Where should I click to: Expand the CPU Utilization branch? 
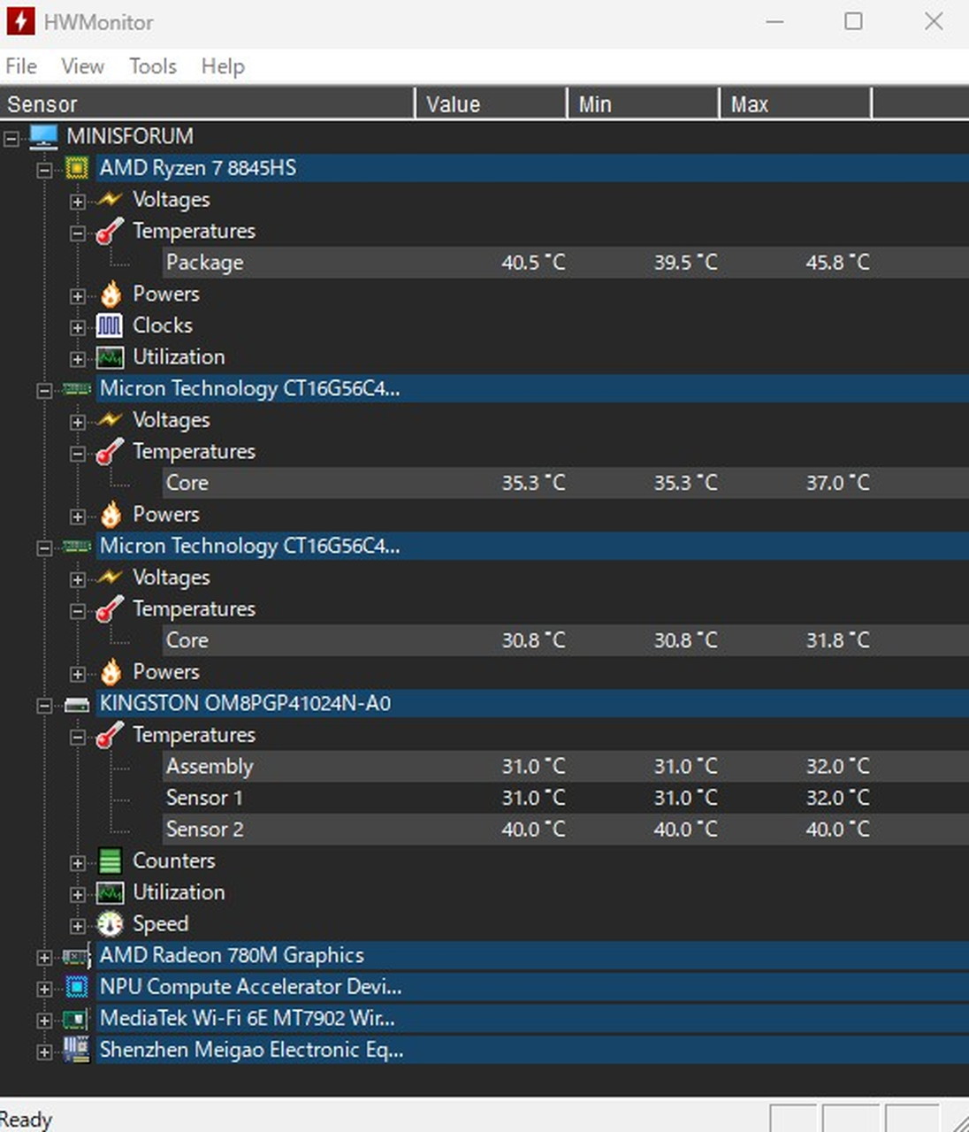point(78,359)
